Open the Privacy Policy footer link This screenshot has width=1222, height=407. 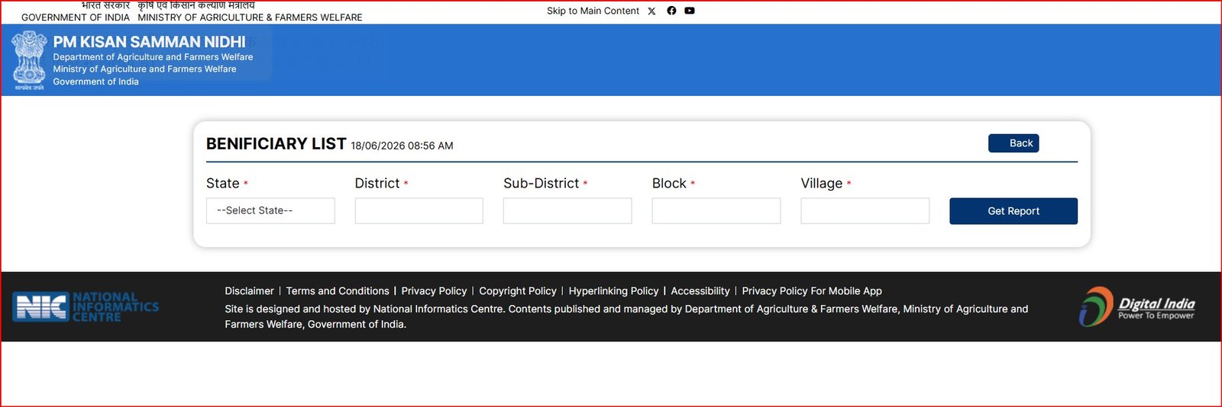pyautogui.click(x=434, y=291)
